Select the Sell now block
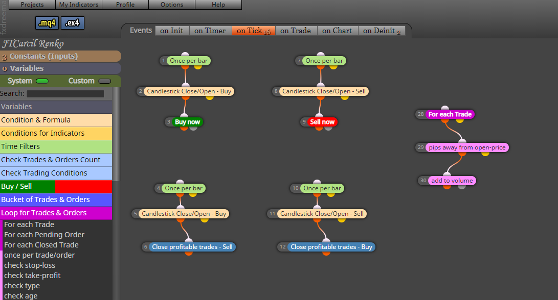This screenshot has width=558, height=300. [322, 122]
